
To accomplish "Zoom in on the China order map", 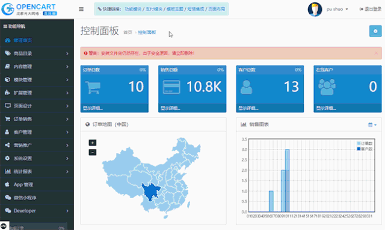I will pyautogui.click(x=92, y=143).
